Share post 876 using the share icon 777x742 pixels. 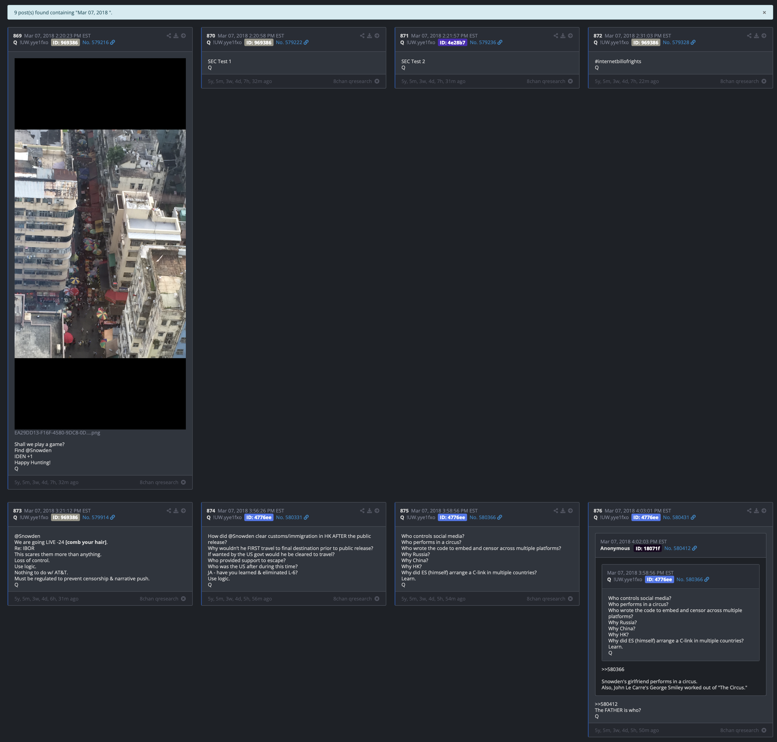749,511
